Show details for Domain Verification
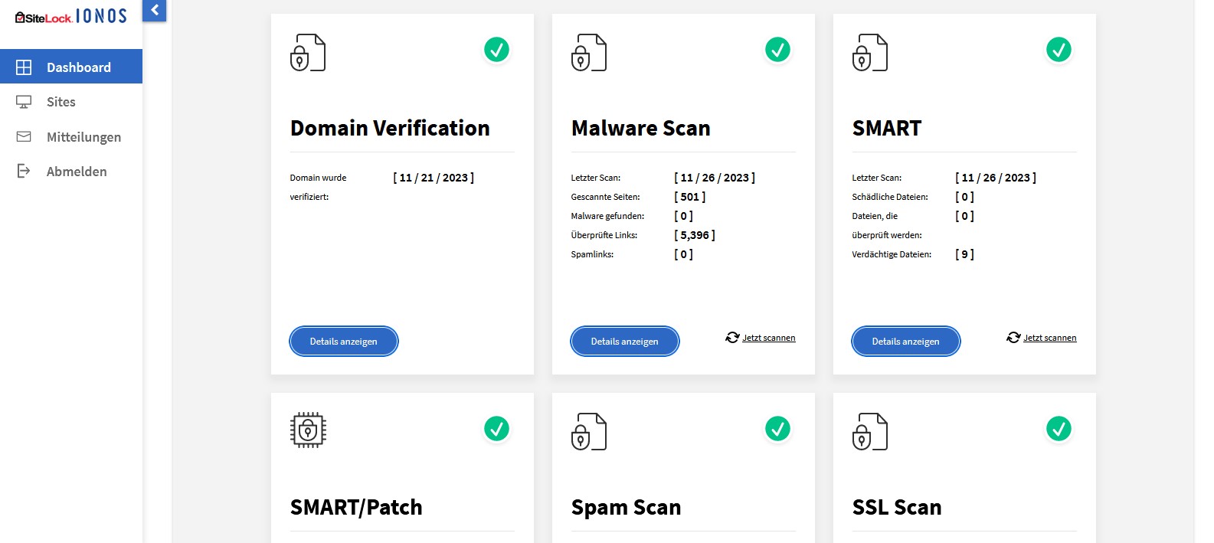Image resolution: width=1214 pixels, height=543 pixels. coord(343,342)
